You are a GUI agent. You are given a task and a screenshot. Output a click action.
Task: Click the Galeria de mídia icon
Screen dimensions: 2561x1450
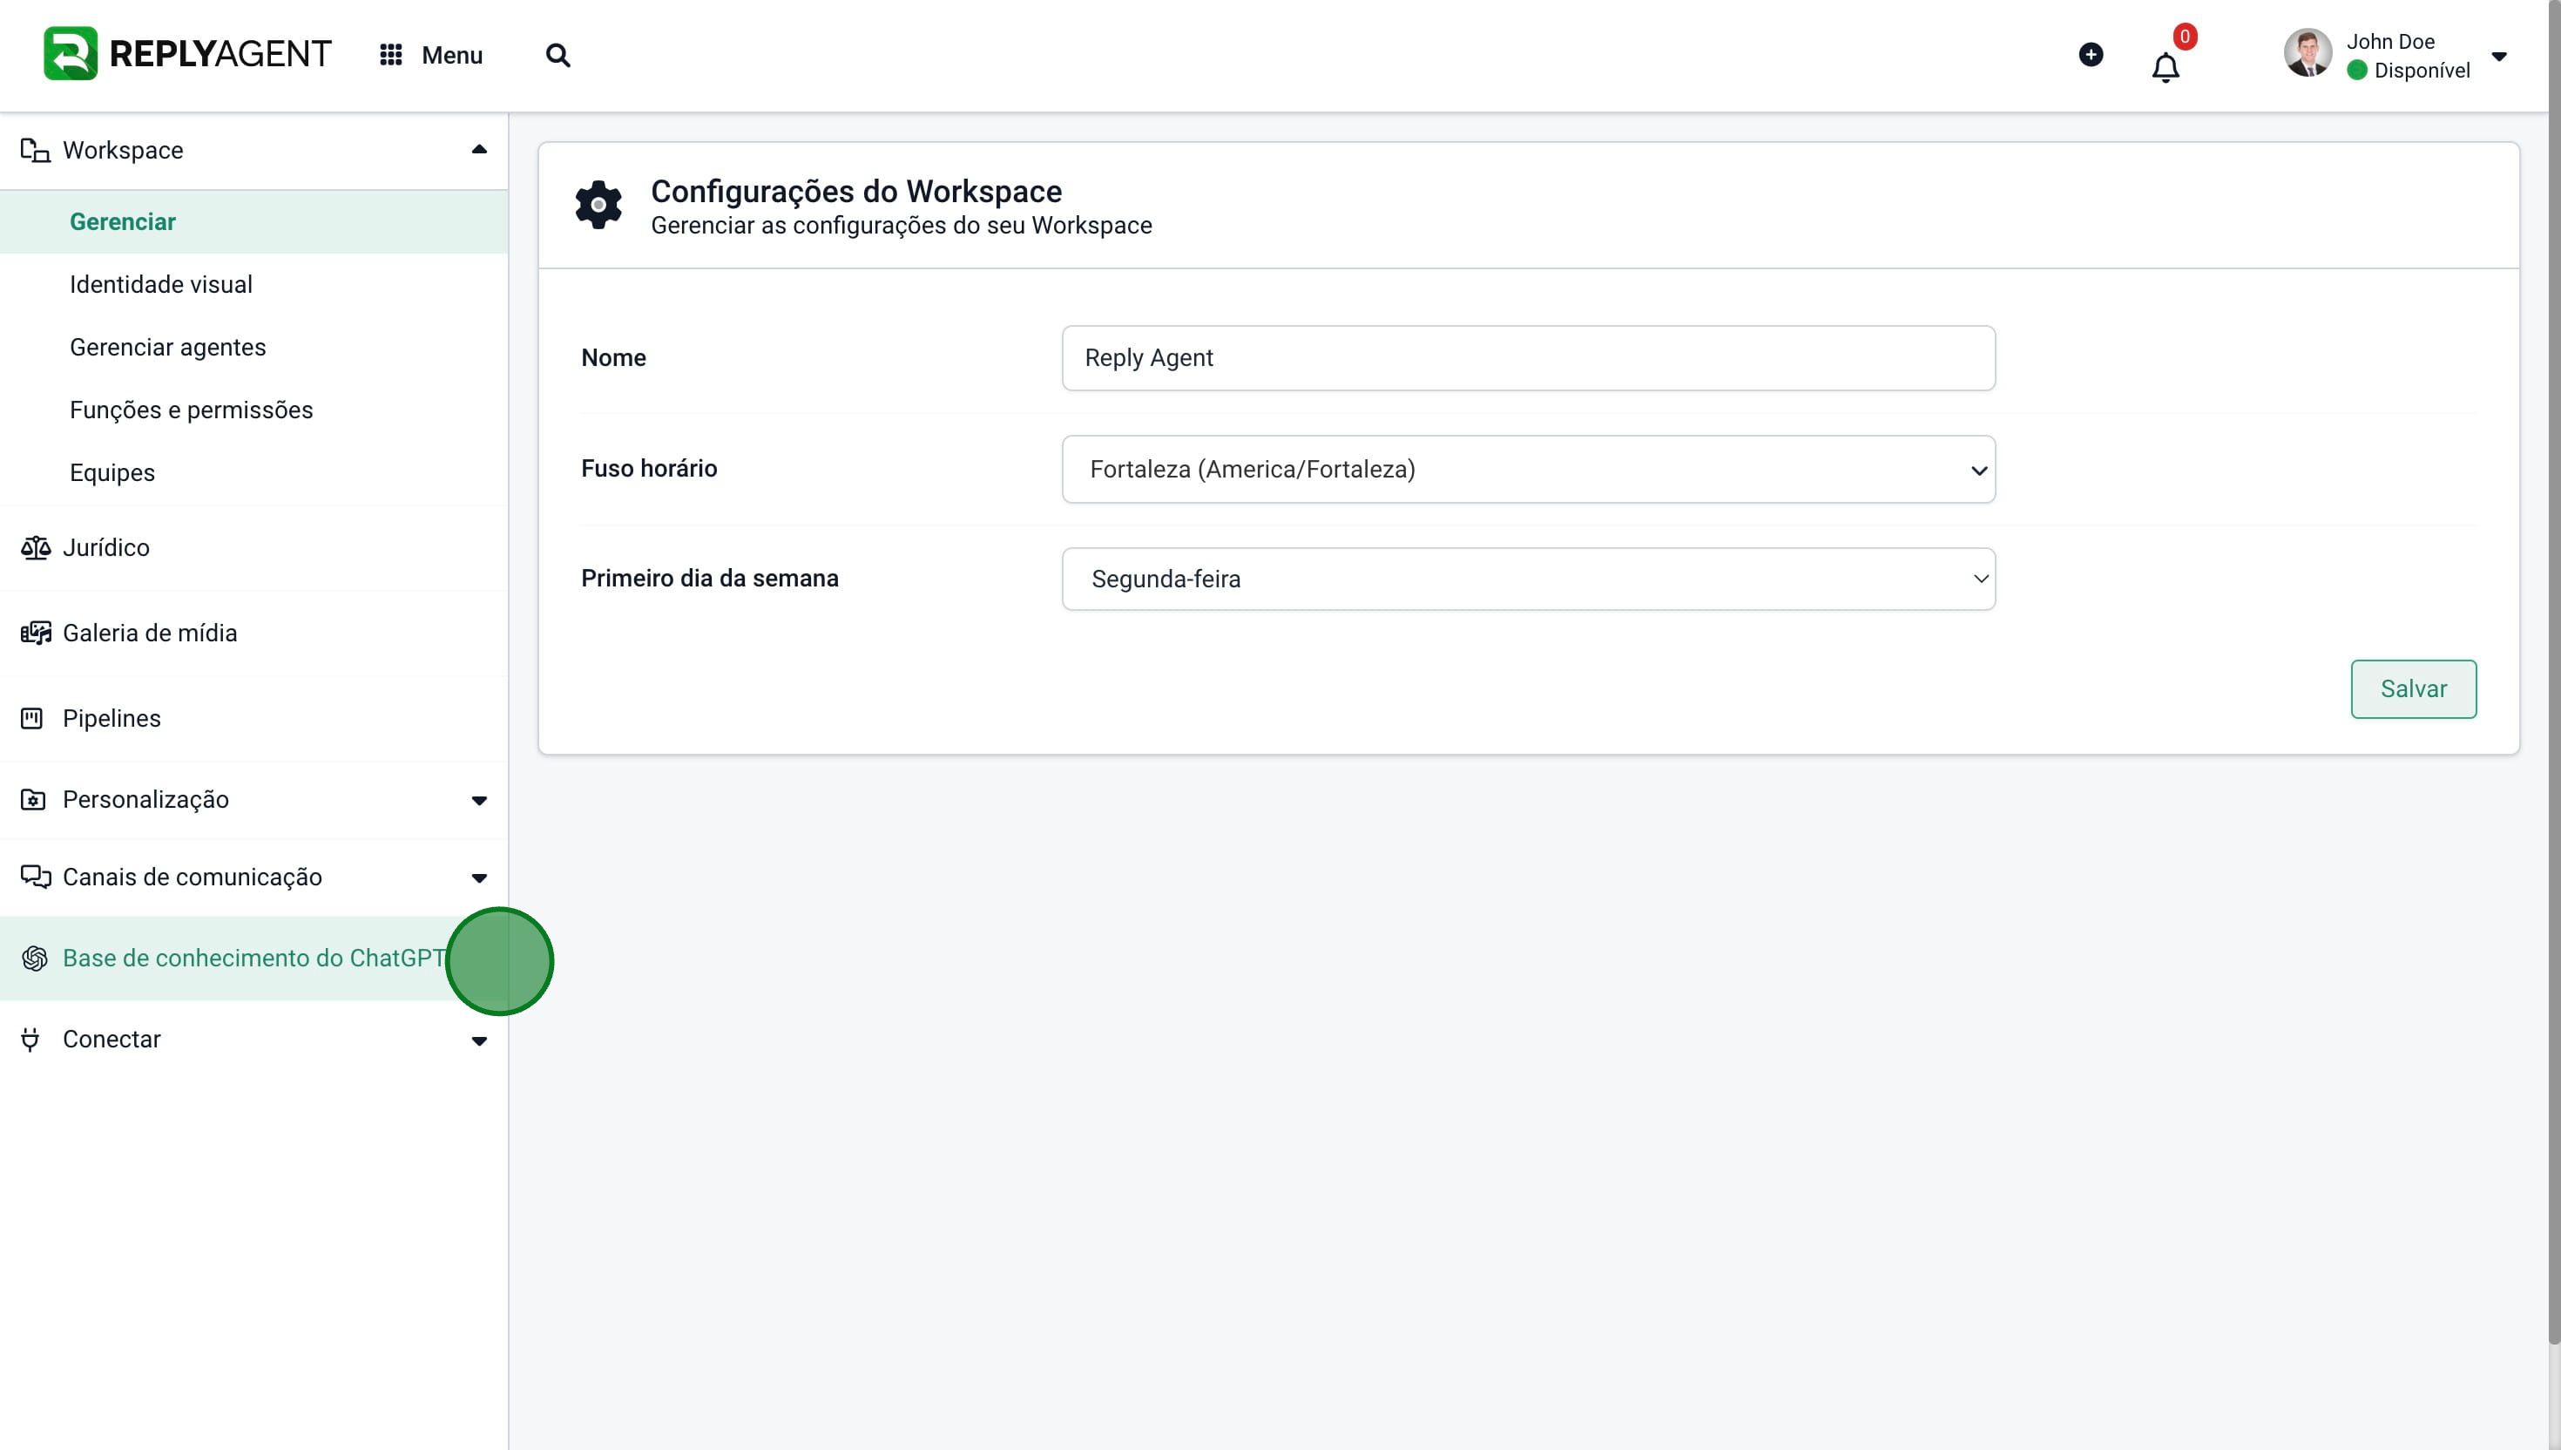[36, 634]
